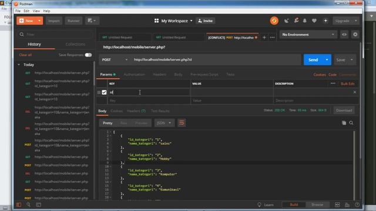The image size is (376, 211).
Task: Open the sync status icon
Action: click(x=274, y=21)
